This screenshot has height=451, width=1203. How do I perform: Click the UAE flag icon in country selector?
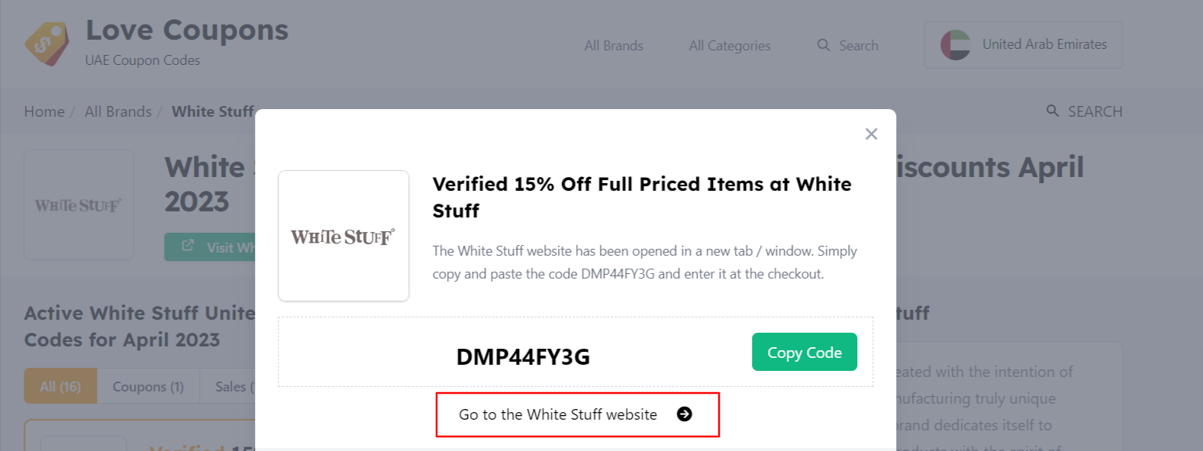(956, 44)
